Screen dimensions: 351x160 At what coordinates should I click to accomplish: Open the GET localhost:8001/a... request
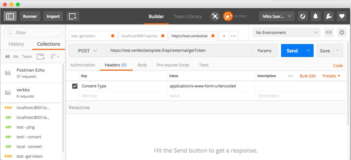click(x=31, y=117)
